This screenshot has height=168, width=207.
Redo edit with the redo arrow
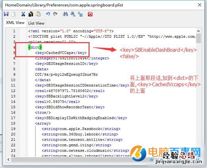(x=55, y=14)
